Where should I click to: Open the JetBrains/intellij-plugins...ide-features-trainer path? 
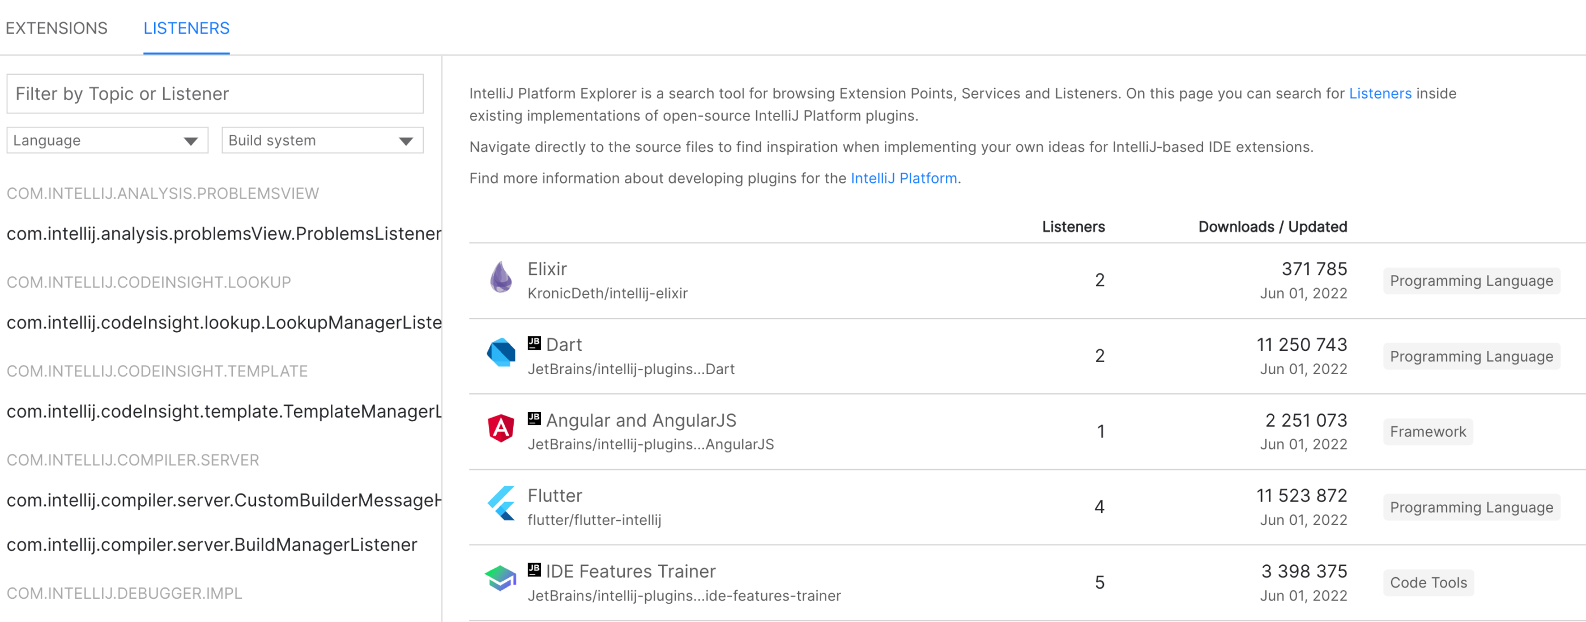pos(684,595)
